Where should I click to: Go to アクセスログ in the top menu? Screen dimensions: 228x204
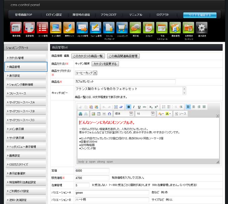(108, 15)
